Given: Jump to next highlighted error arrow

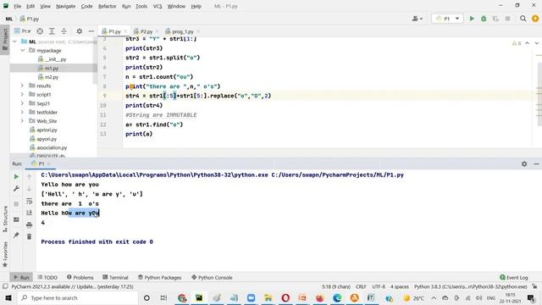Looking at the screenshot, I should [x=536, y=43].
